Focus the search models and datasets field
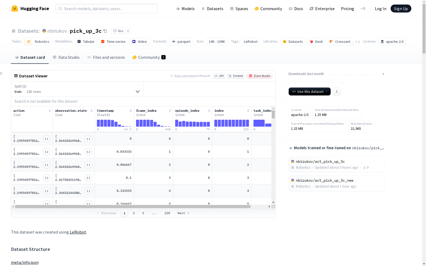426x266 pixels. click(106, 9)
